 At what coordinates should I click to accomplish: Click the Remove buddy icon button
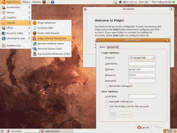(x=125, y=114)
